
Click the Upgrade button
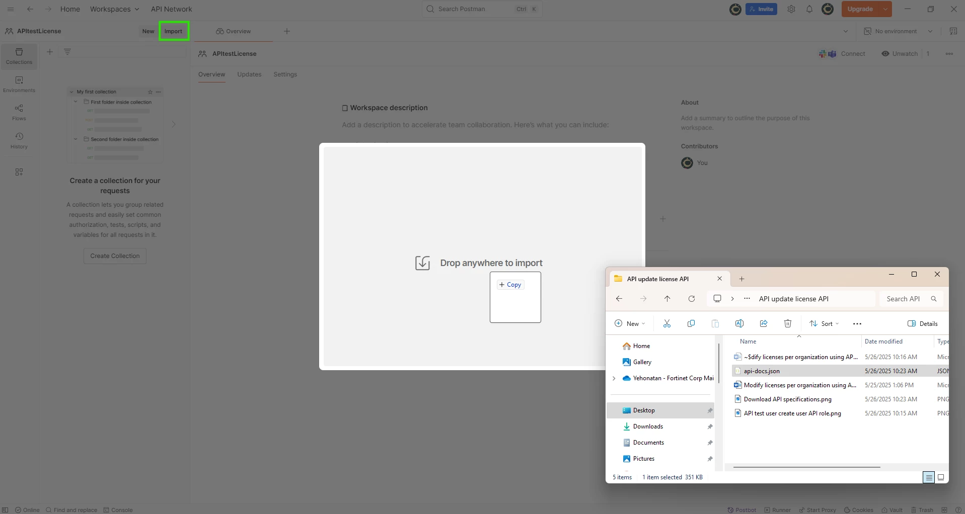[860, 9]
